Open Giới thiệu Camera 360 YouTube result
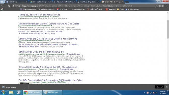This screenshot has height=95, width=169. click(50, 80)
